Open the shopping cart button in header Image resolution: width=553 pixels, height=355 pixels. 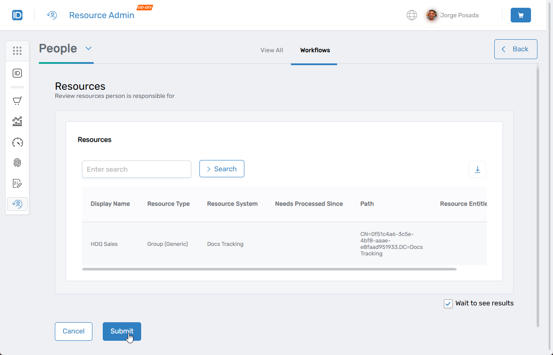[x=521, y=15]
